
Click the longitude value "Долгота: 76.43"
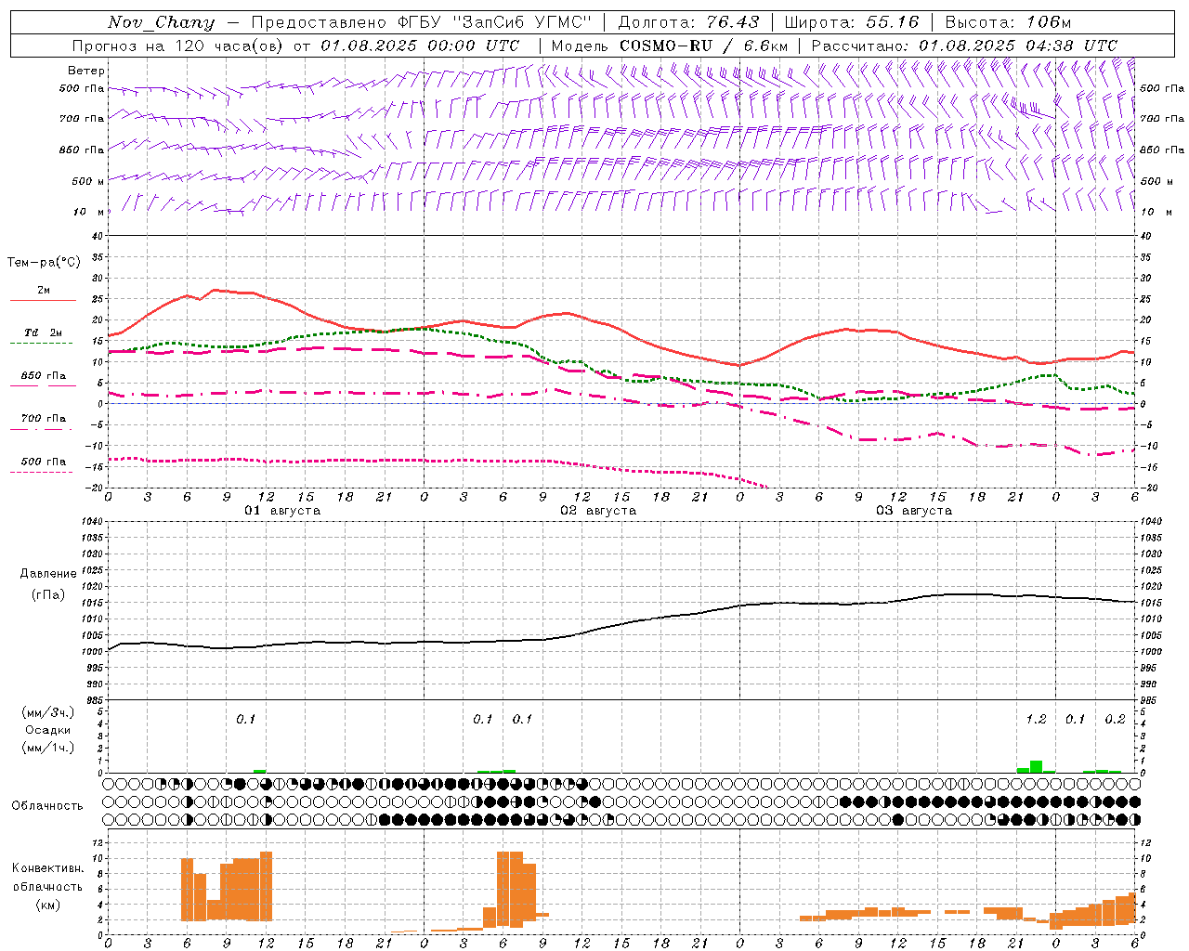point(688,22)
